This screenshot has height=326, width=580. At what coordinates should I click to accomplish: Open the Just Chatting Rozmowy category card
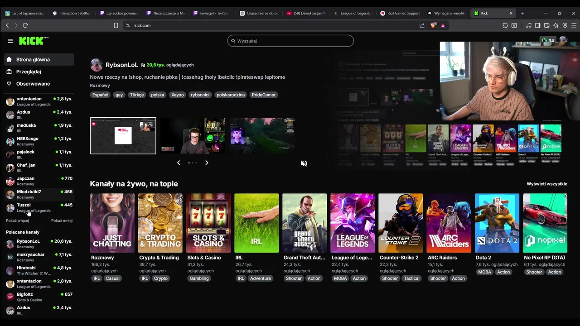[112, 223]
